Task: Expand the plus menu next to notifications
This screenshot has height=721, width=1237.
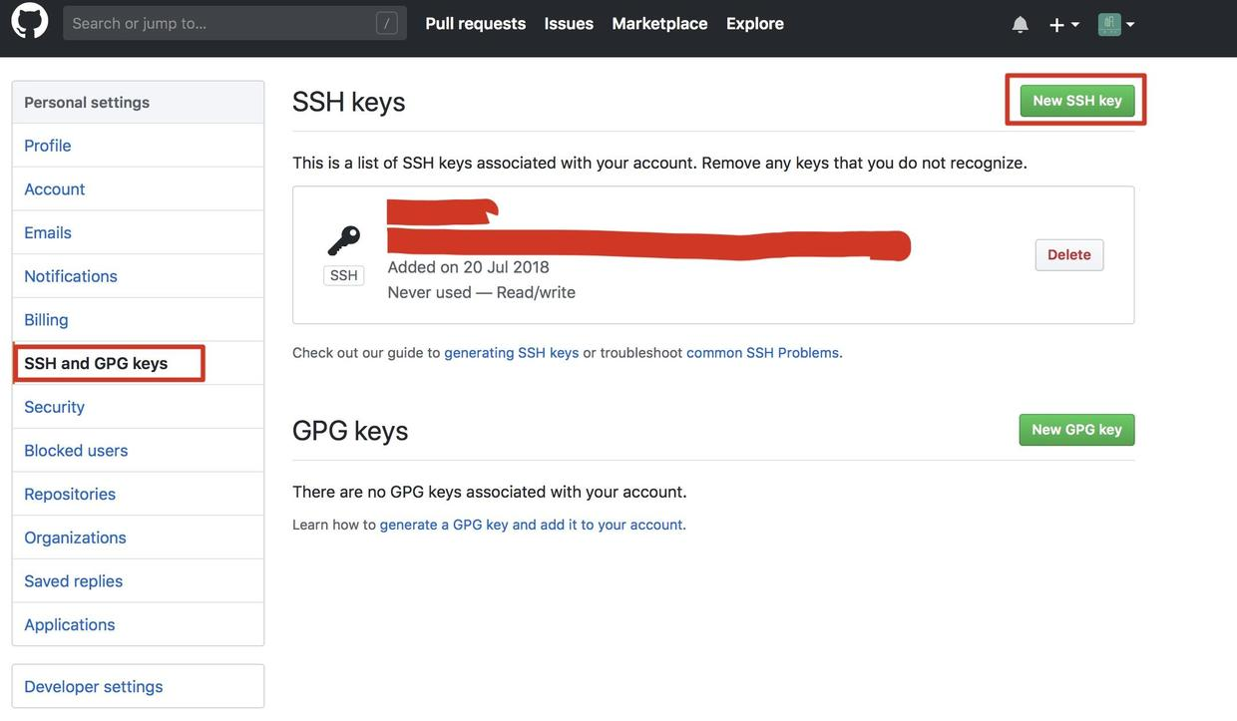Action: click(x=1075, y=22)
